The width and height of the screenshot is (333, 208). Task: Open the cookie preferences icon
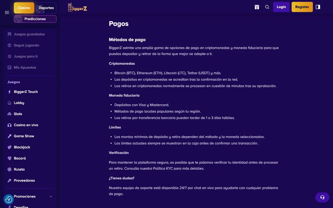[9, 199]
